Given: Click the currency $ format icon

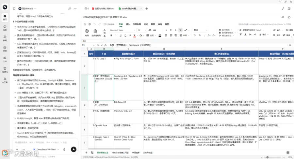Looking at the screenshot, I should [x=195, y=36].
